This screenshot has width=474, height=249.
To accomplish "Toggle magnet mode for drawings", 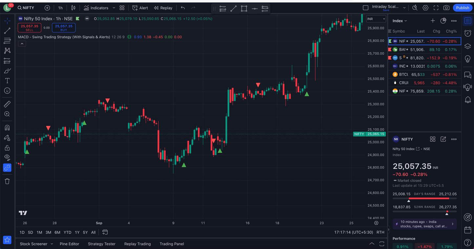I will click(7, 128).
